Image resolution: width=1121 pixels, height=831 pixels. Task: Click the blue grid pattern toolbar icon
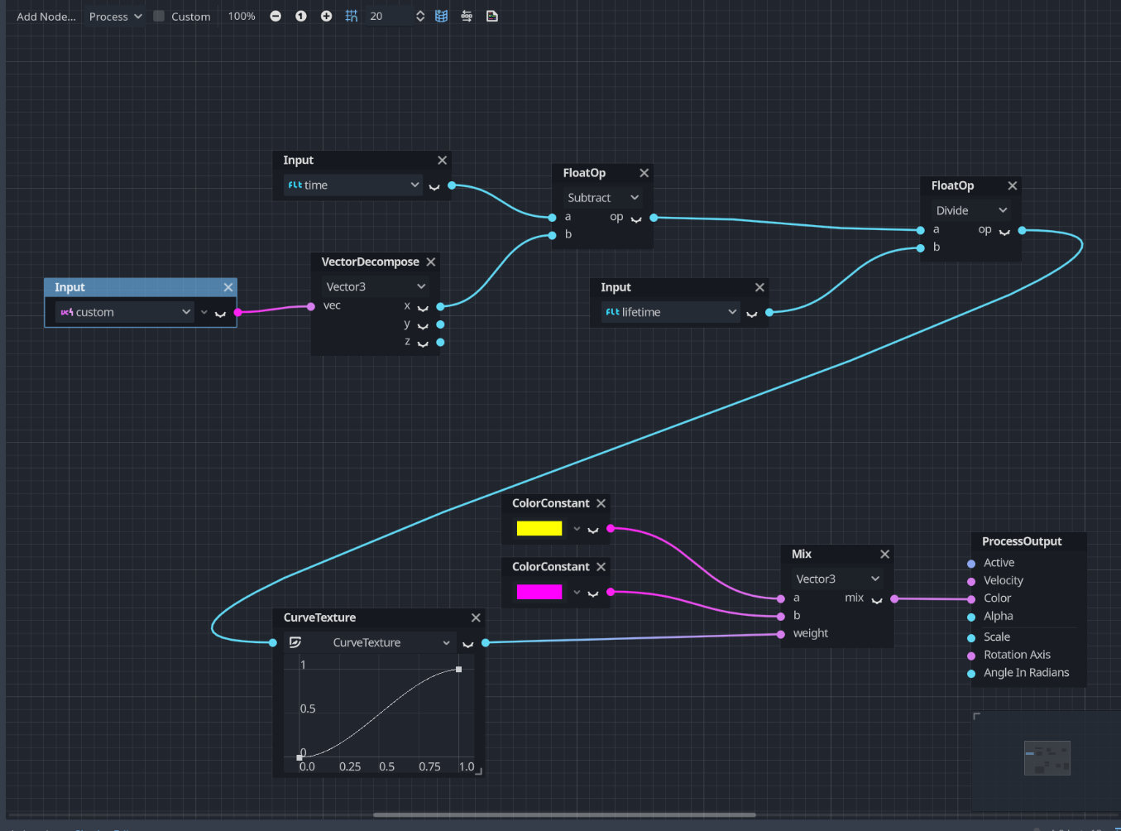[441, 16]
